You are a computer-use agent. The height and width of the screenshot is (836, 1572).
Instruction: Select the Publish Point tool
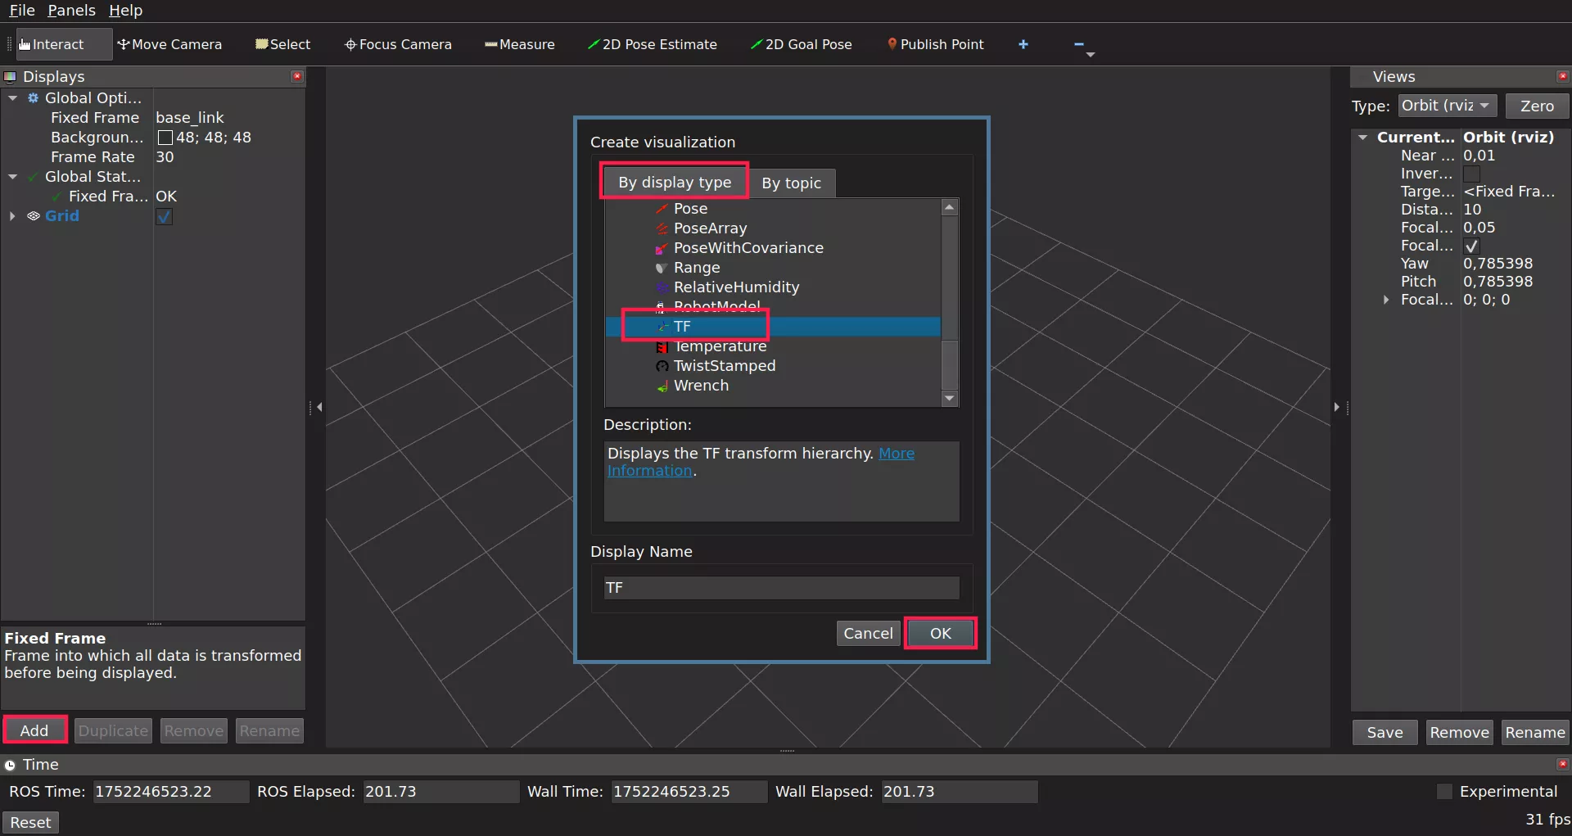point(935,44)
